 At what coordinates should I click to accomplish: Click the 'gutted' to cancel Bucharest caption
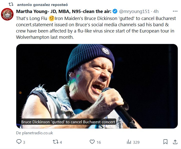pos(68,122)
